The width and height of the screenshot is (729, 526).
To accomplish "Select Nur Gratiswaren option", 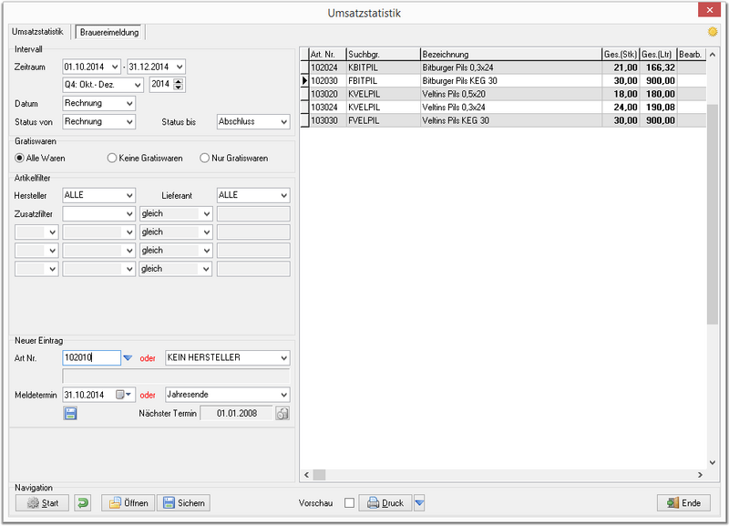I will [x=204, y=158].
